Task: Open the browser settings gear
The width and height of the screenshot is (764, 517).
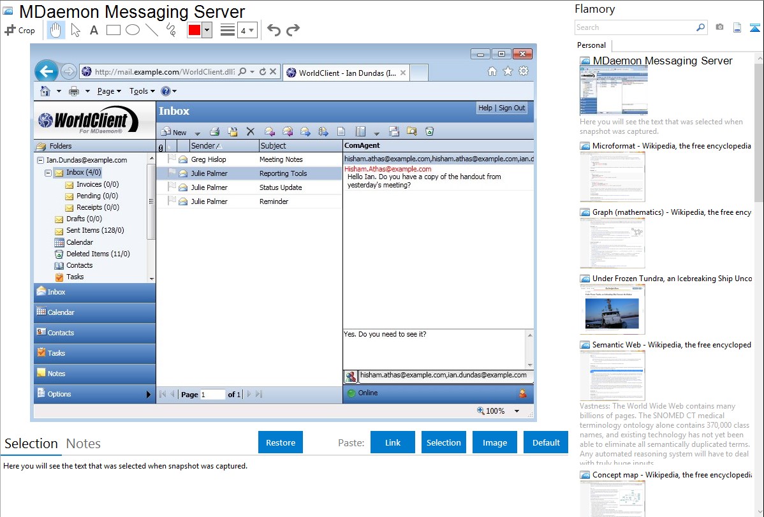Action: pos(524,71)
